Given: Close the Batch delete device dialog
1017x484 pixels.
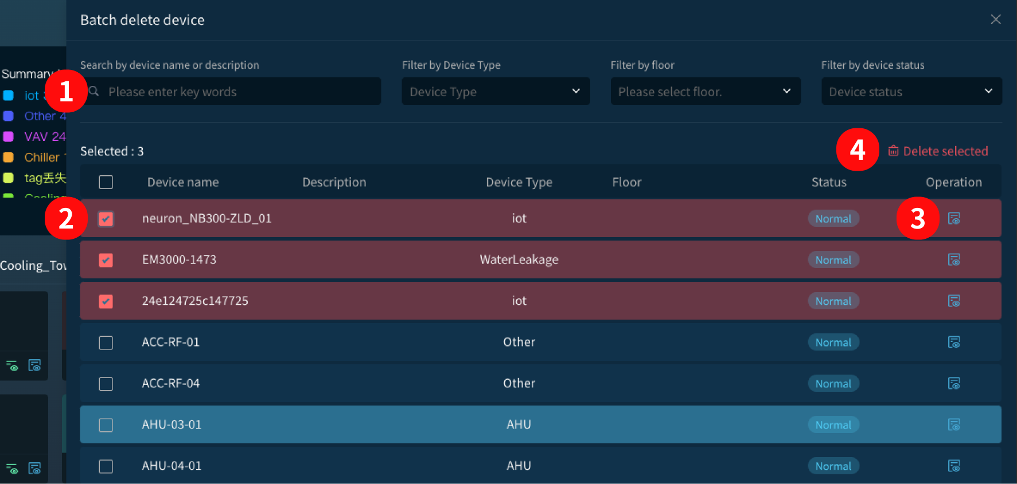Looking at the screenshot, I should point(996,19).
